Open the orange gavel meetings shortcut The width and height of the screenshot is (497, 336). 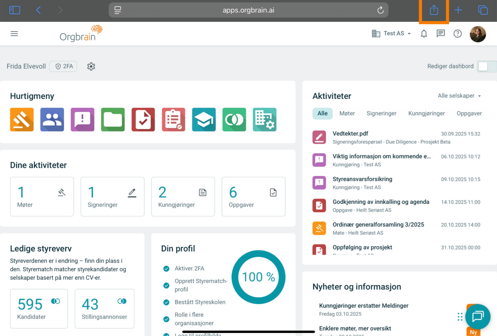point(22,119)
